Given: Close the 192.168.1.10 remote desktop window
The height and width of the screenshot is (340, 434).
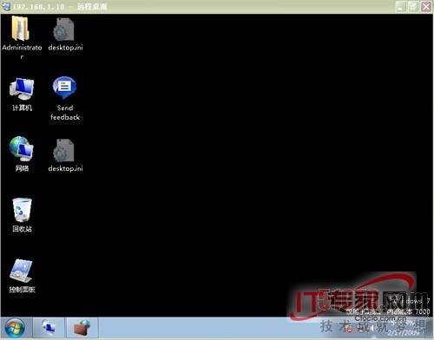Looking at the screenshot, I should [x=426, y=7].
